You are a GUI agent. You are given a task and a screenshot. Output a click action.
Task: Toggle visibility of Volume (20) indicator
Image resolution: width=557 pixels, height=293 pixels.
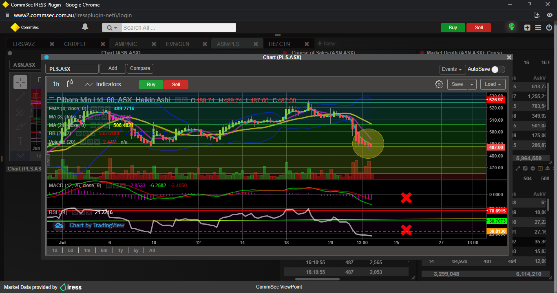[x=83, y=142]
